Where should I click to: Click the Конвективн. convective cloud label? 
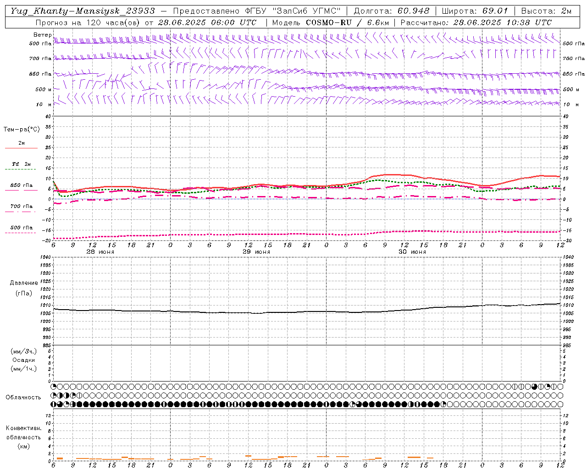click(23, 428)
